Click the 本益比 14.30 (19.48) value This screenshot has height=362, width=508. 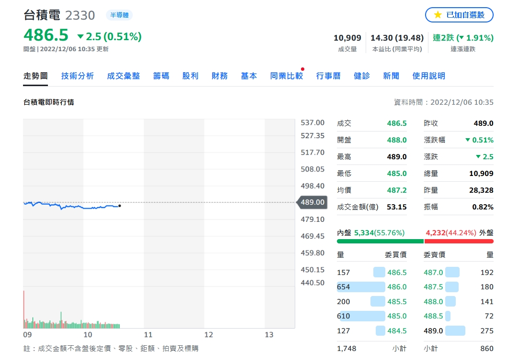(397, 38)
